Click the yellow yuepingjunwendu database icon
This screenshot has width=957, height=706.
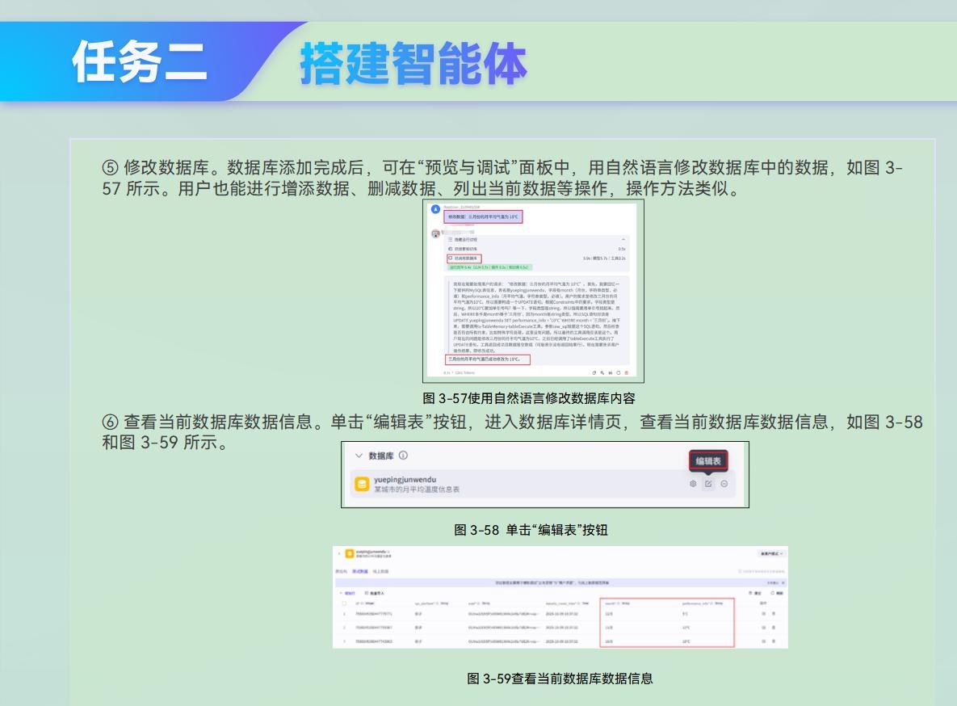(x=362, y=484)
